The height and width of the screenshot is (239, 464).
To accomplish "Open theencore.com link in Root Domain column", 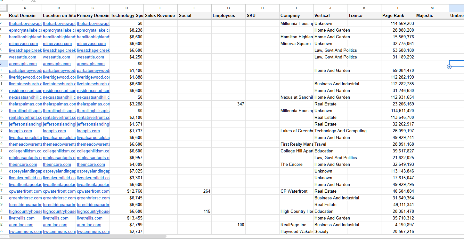I will (23, 164).
